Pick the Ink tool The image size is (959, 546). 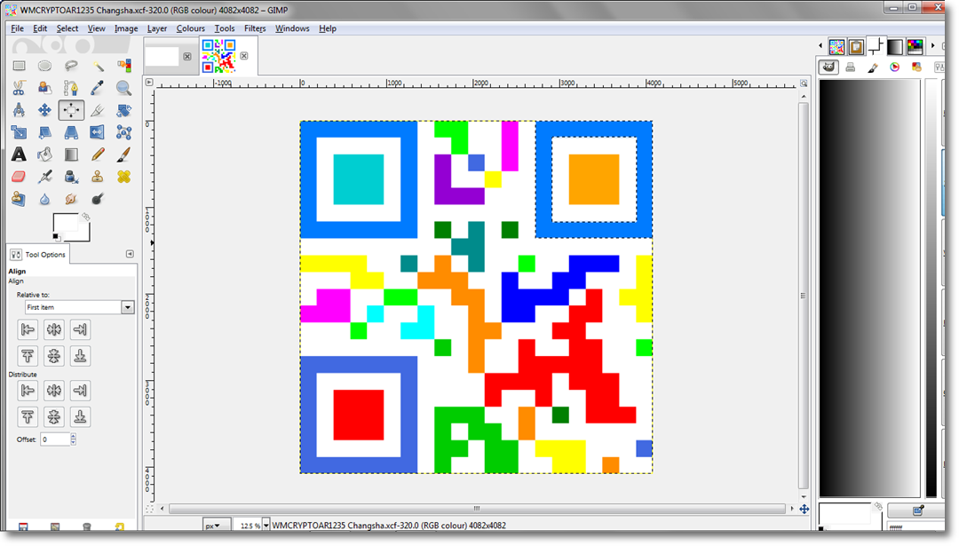pyautogui.click(x=71, y=177)
